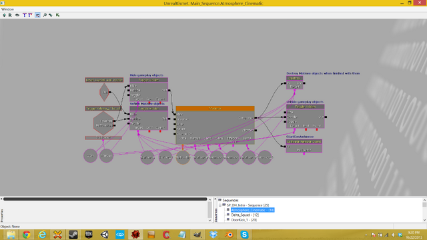Toggle the highlighted curved-connections toolbar button
Screen dimensions: 427x240
[x=37, y=15]
